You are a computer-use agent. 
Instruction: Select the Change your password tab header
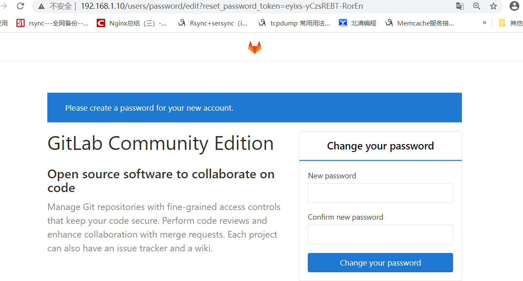380,146
